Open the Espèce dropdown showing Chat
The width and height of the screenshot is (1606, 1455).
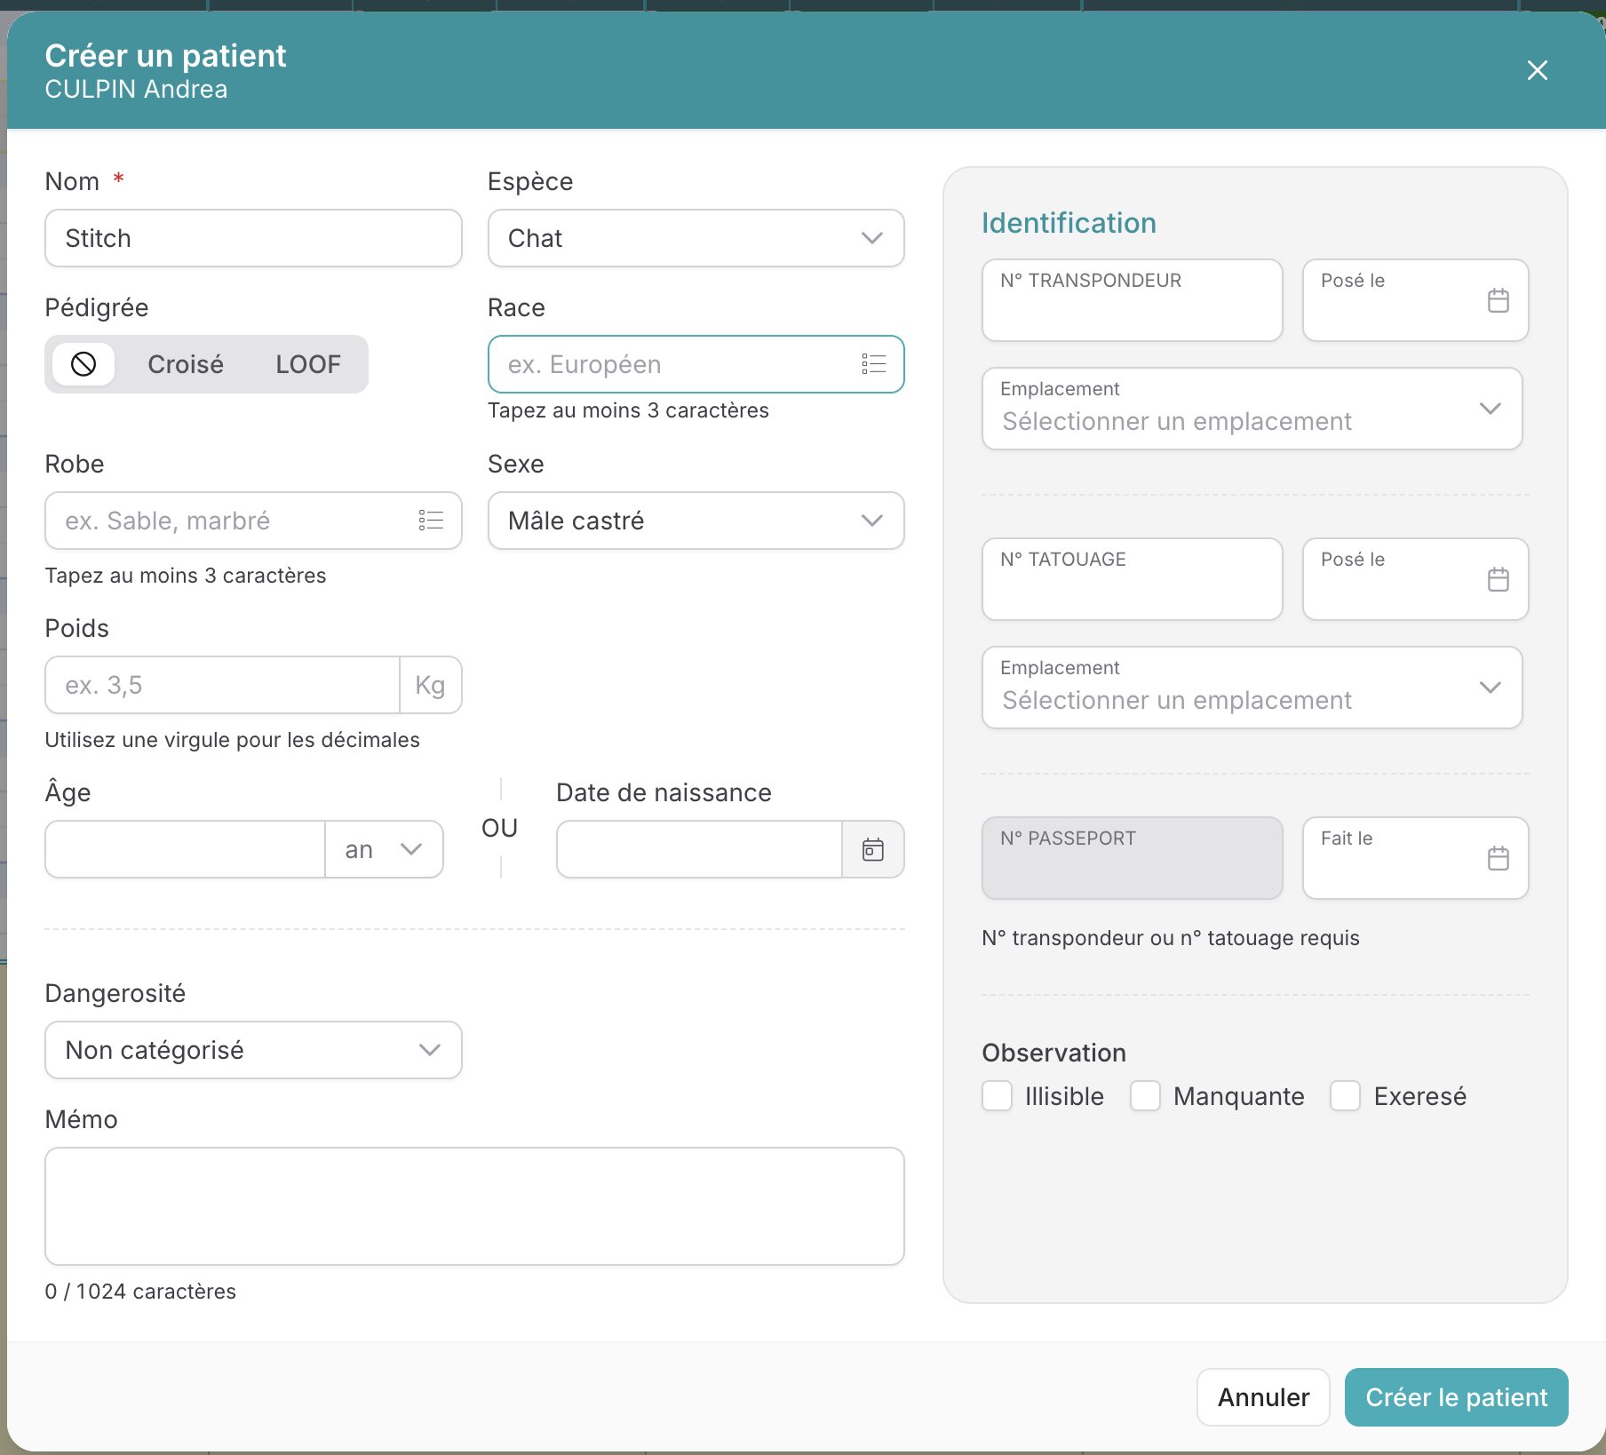[x=696, y=238]
